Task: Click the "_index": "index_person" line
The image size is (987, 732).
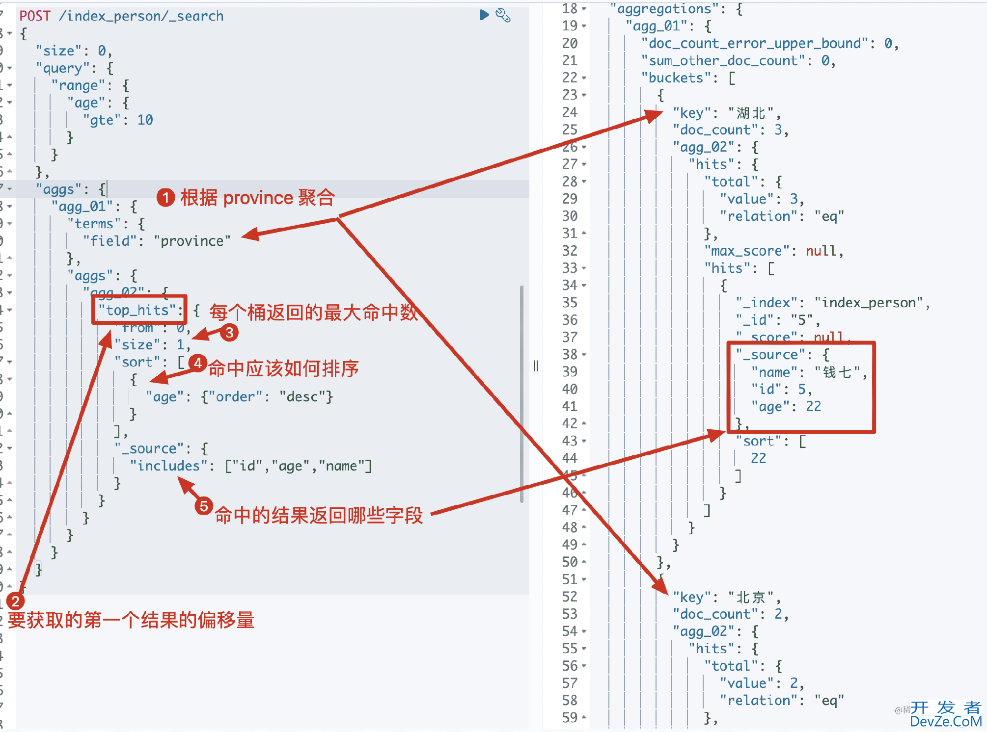Action: [x=833, y=303]
